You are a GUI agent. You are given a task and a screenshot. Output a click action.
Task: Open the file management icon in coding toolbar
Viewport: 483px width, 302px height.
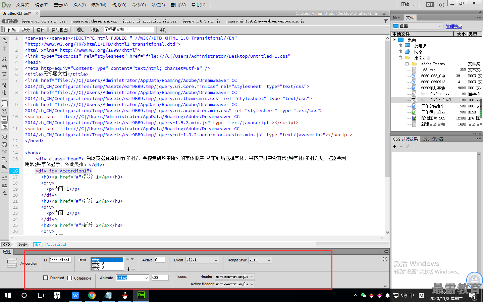pos(4,41)
